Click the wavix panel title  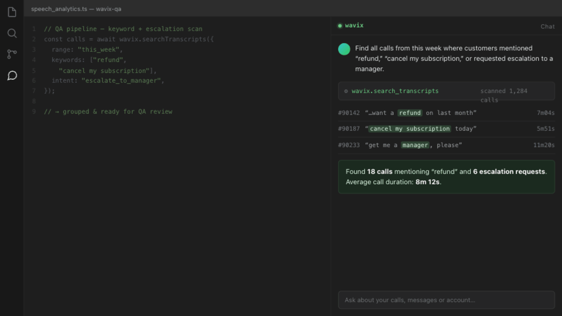click(x=354, y=26)
